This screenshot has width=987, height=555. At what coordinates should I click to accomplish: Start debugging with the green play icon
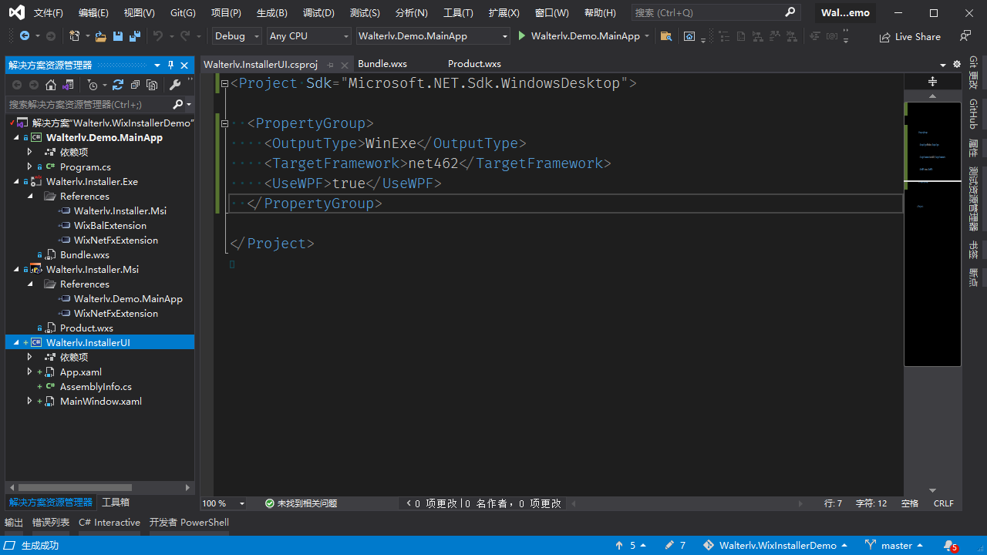pyautogui.click(x=522, y=36)
